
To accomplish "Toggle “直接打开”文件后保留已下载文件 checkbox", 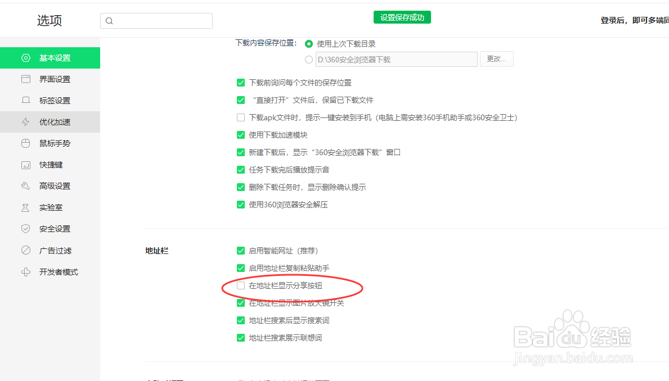I will coord(241,100).
